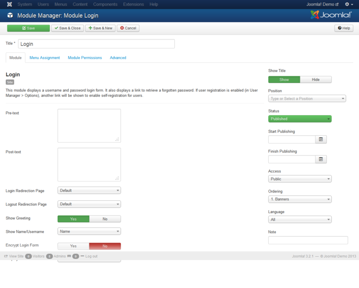This screenshot has width=359, height=288.
Task: Click Save & New button
Action: pos(100,28)
